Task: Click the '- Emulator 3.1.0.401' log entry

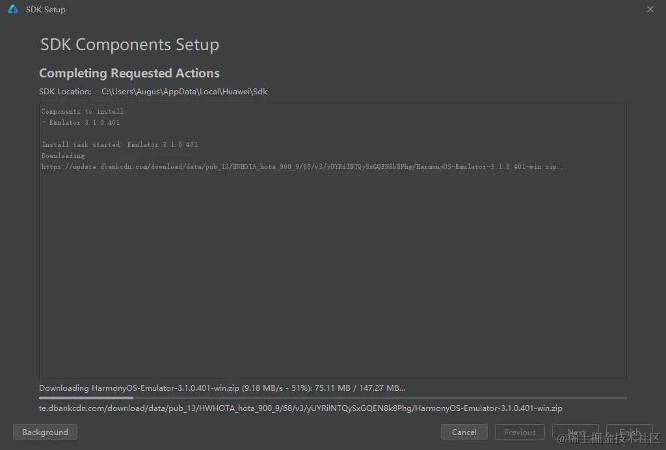Action: 81,123
